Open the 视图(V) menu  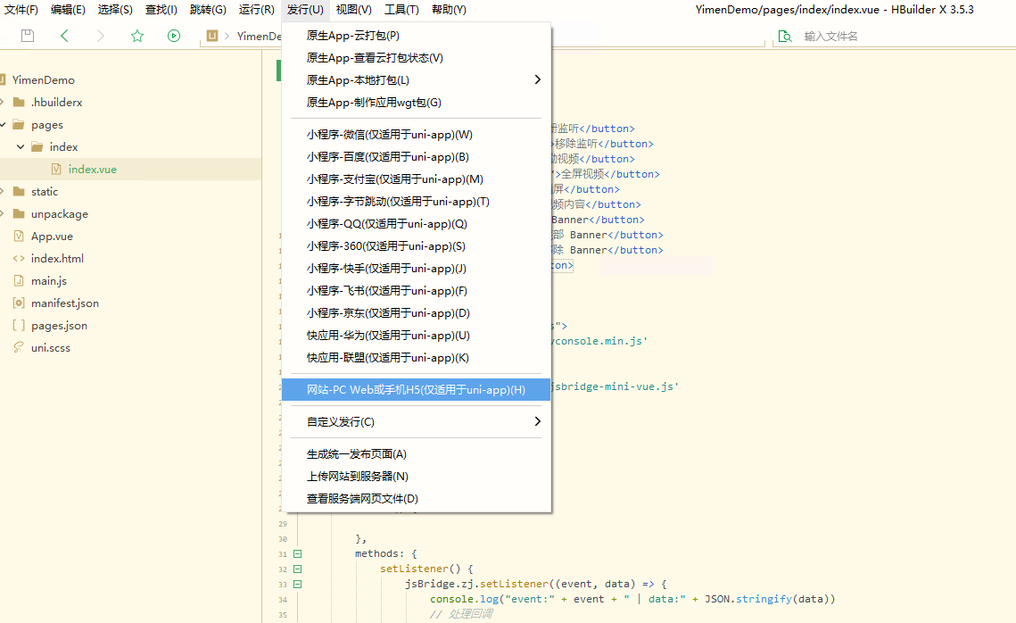[x=354, y=10]
